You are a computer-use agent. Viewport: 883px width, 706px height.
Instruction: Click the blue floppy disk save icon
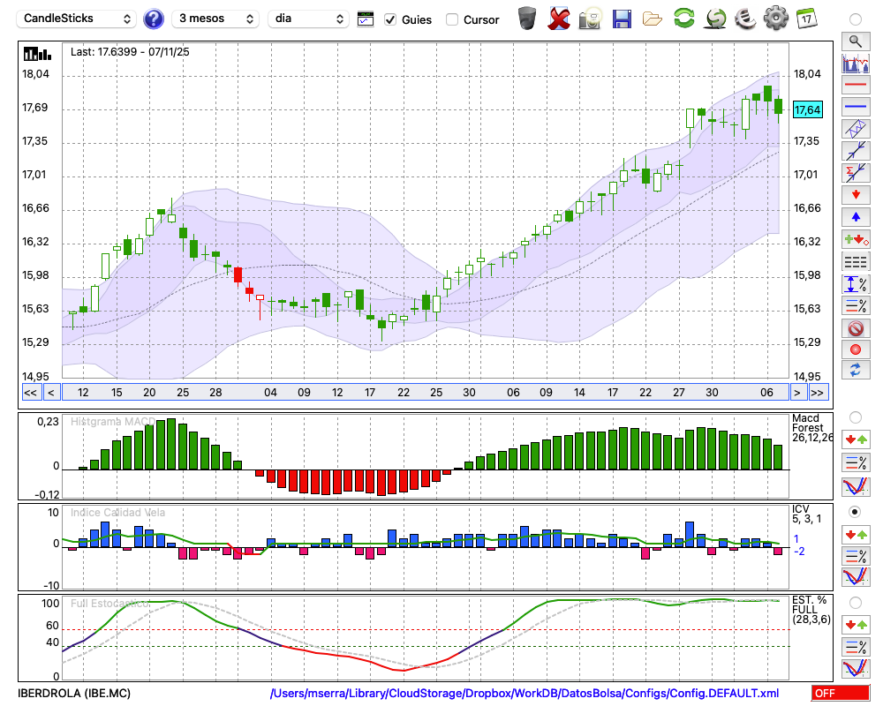click(x=622, y=18)
